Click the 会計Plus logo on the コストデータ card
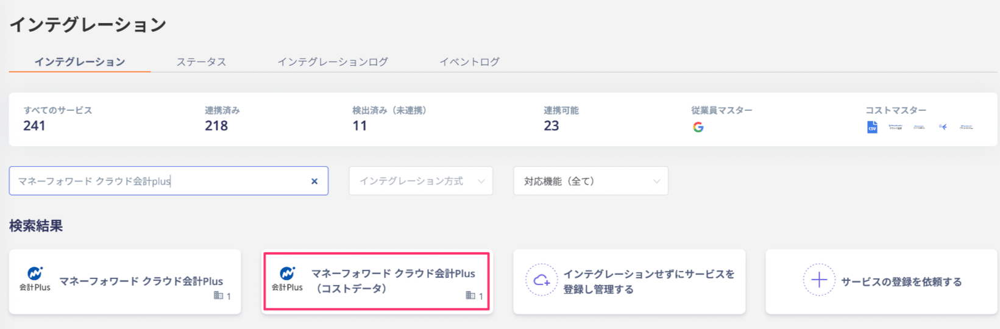 click(287, 279)
